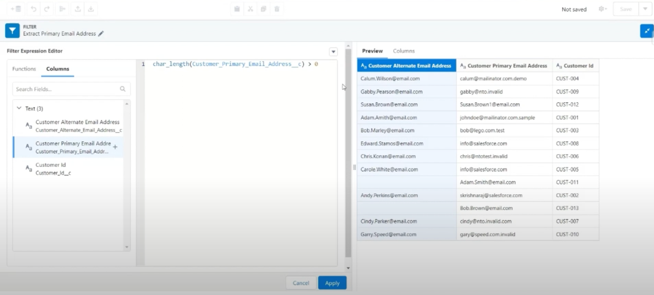Click the trash delete icon
Viewport: 654px width, 295px height.
(277, 9)
